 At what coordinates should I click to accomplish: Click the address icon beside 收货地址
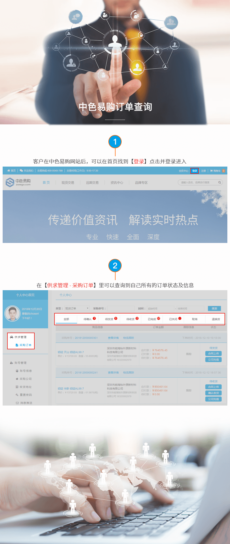(17, 387)
